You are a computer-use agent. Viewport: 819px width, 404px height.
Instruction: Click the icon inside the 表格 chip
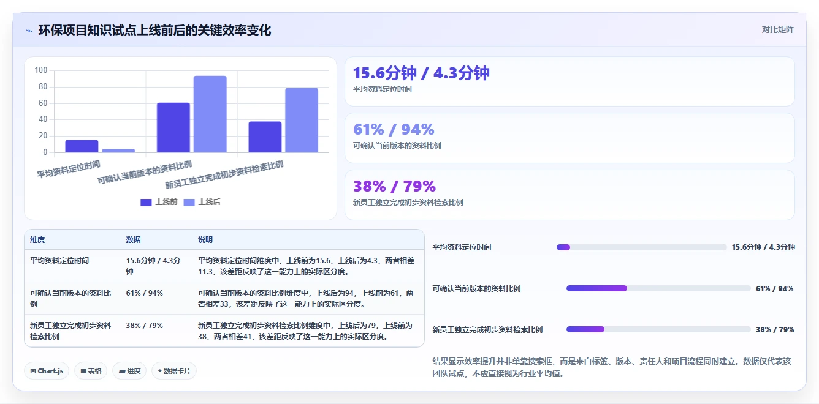(83, 371)
